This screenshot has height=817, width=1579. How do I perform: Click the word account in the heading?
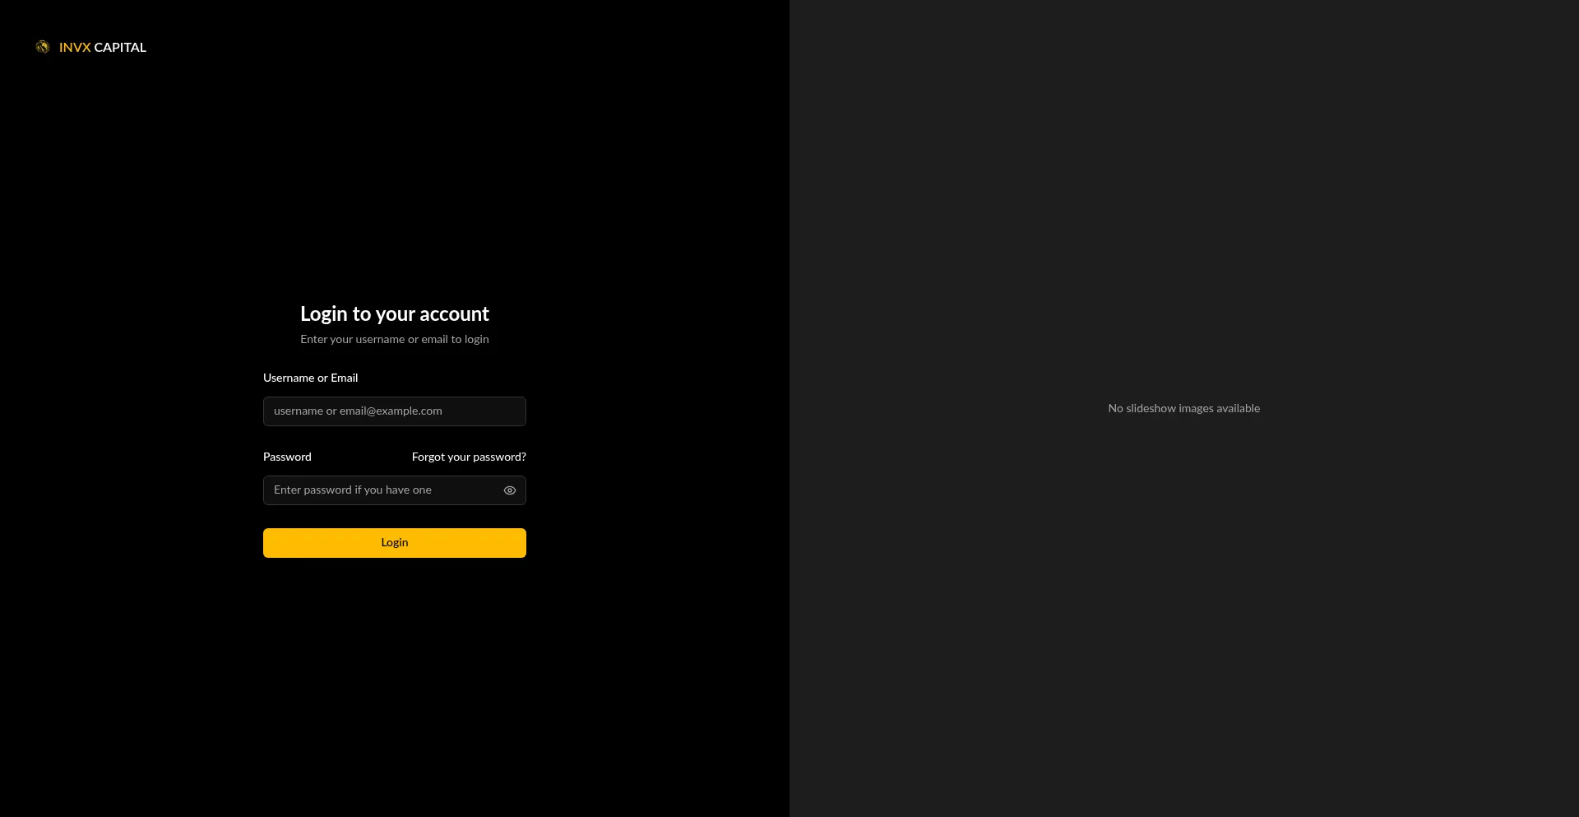click(x=454, y=313)
